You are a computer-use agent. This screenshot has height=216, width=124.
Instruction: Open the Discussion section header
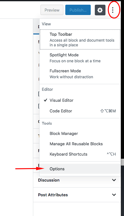pyautogui.click(x=77, y=180)
